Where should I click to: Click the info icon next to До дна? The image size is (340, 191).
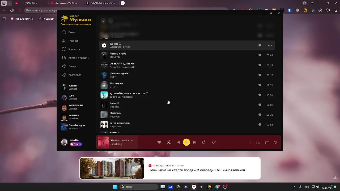tap(120, 44)
